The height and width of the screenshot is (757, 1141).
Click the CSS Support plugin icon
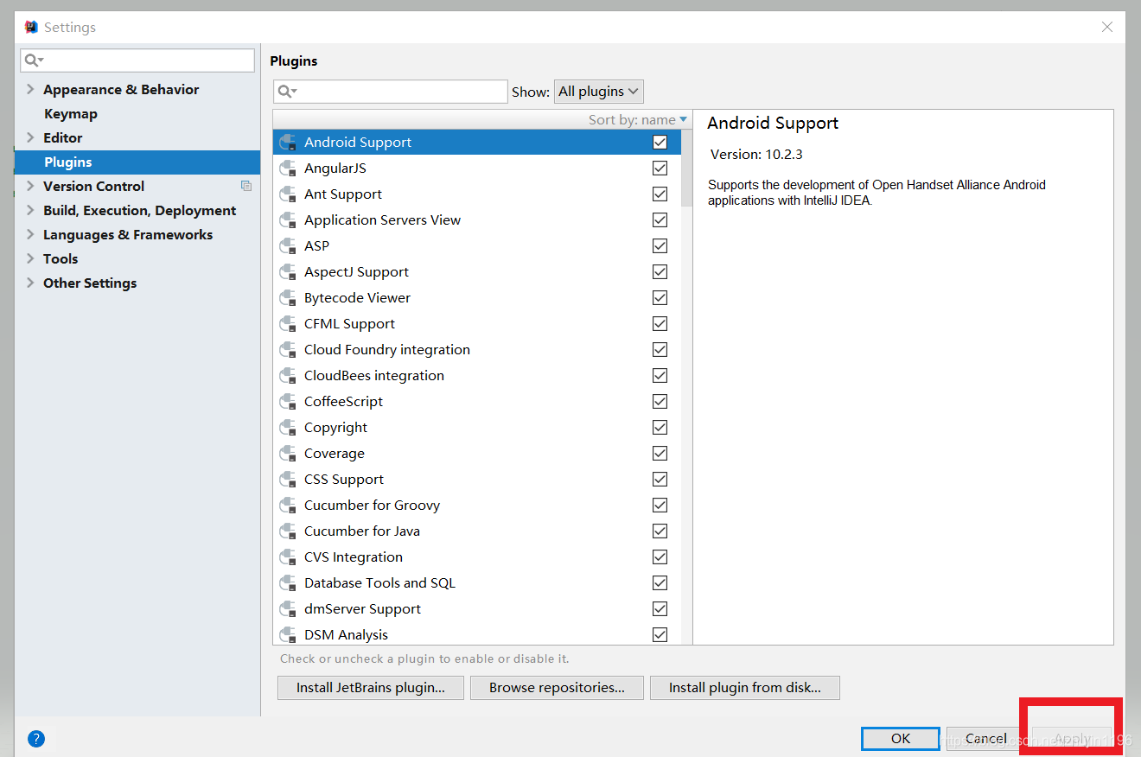tap(288, 480)
